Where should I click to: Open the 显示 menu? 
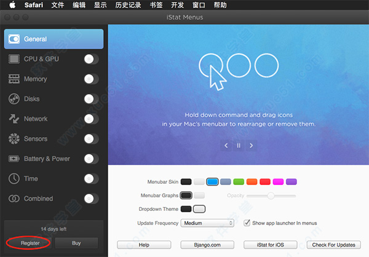point(100,5)
